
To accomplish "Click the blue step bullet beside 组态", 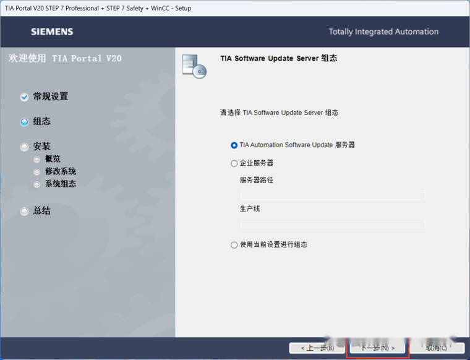I will (x=24, y=122).
